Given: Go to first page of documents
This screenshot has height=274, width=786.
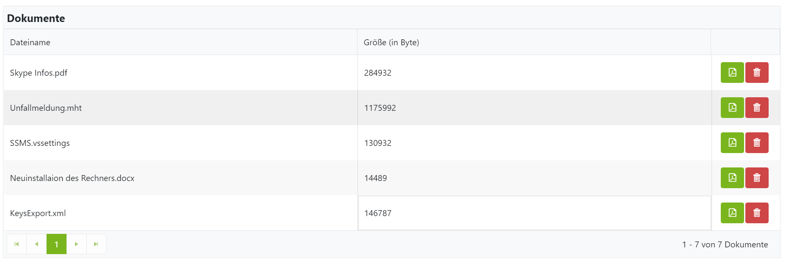Looking at the screenshot, I should pyautogui.click(x=17, y=244).
